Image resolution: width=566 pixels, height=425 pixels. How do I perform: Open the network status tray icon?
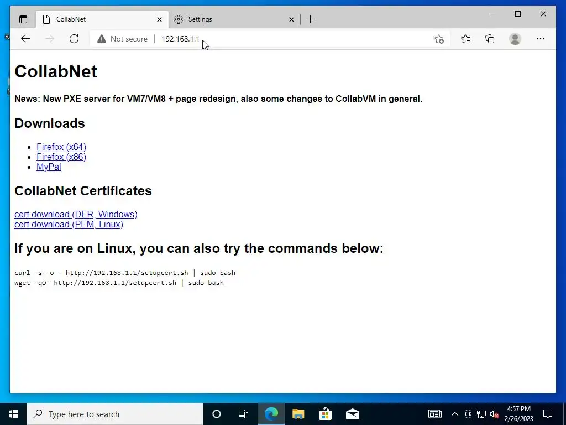481,414
